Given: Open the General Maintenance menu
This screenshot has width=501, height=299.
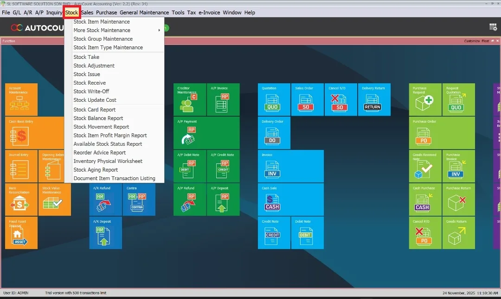Looking at the screenshot, I should (x=144, y=12).
